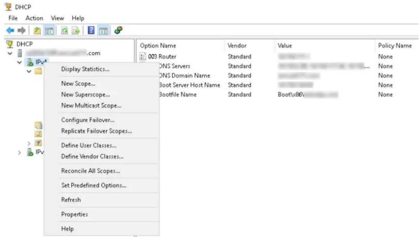
Task: Expand the IPv6 node chevron
Action: click(19, 152)
